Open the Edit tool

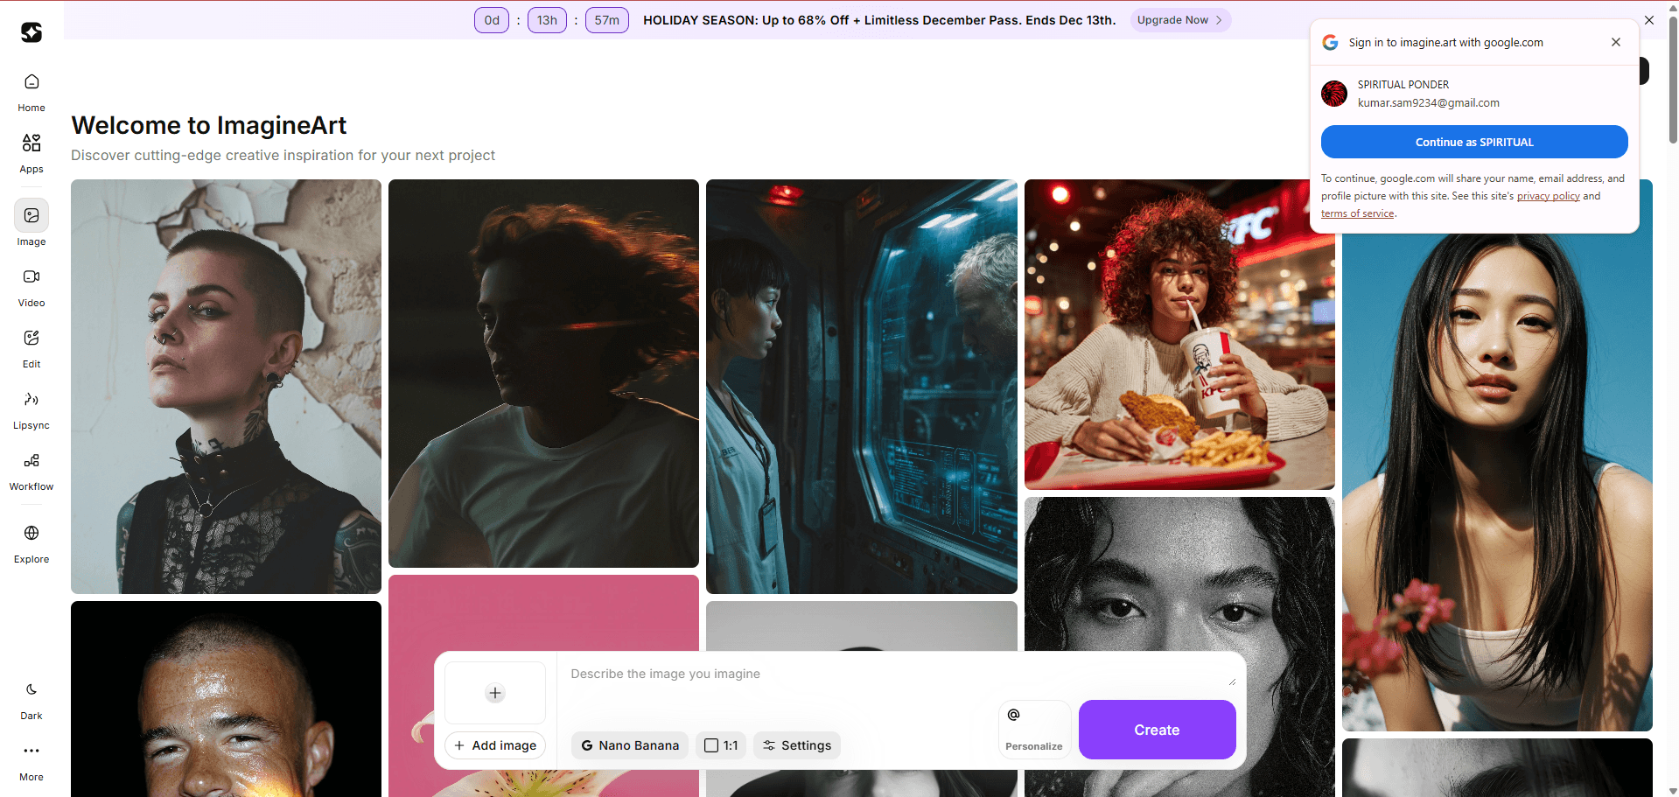(x=31, y=346)
